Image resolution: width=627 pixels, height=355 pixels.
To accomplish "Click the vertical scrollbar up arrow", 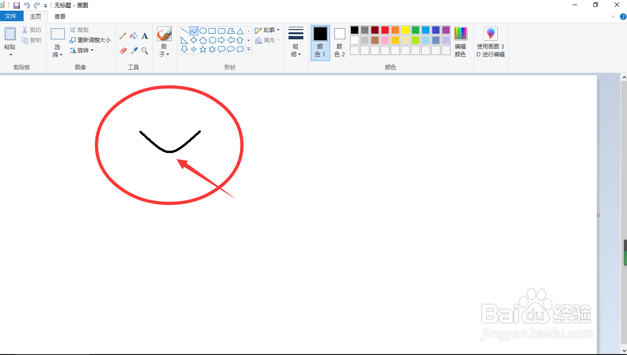I will [624, 77].
